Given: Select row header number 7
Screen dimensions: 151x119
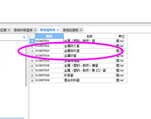Looking at the screenshot, I should coord(32,71).
